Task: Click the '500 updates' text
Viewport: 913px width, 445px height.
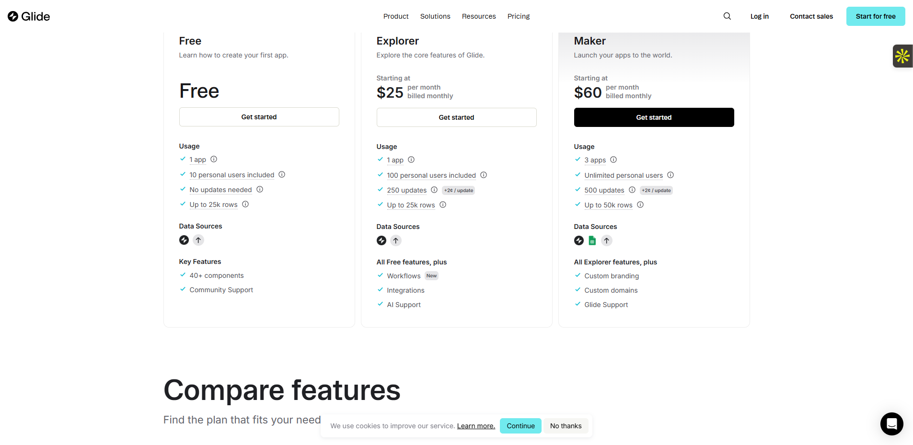Action: pyautogui.click(x=604, y=190)
